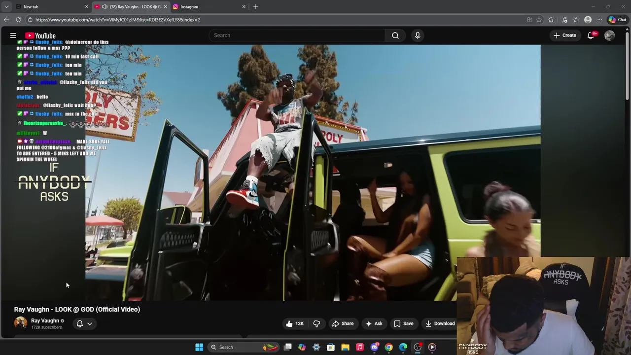The width and height of the screenshot is (631, 355).
Task: Click the Download button
Action: [x=440, y=323]
